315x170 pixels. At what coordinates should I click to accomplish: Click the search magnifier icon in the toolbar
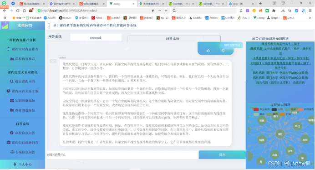tap(174, 10)
